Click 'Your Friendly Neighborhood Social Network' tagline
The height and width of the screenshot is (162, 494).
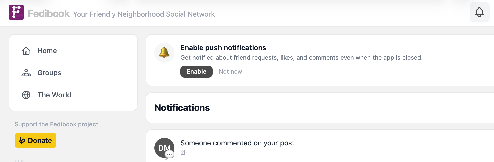click(x=144, y=14)
